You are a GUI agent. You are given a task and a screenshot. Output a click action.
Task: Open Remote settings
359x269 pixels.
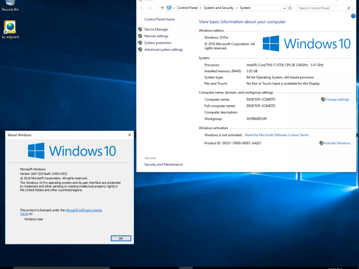coord(156,36)
